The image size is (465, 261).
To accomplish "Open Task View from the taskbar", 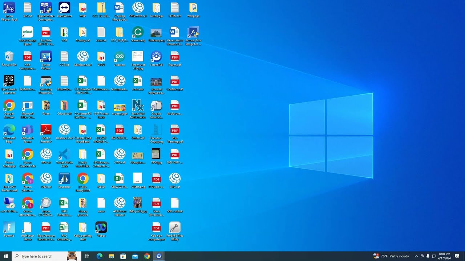I will 87,256.
